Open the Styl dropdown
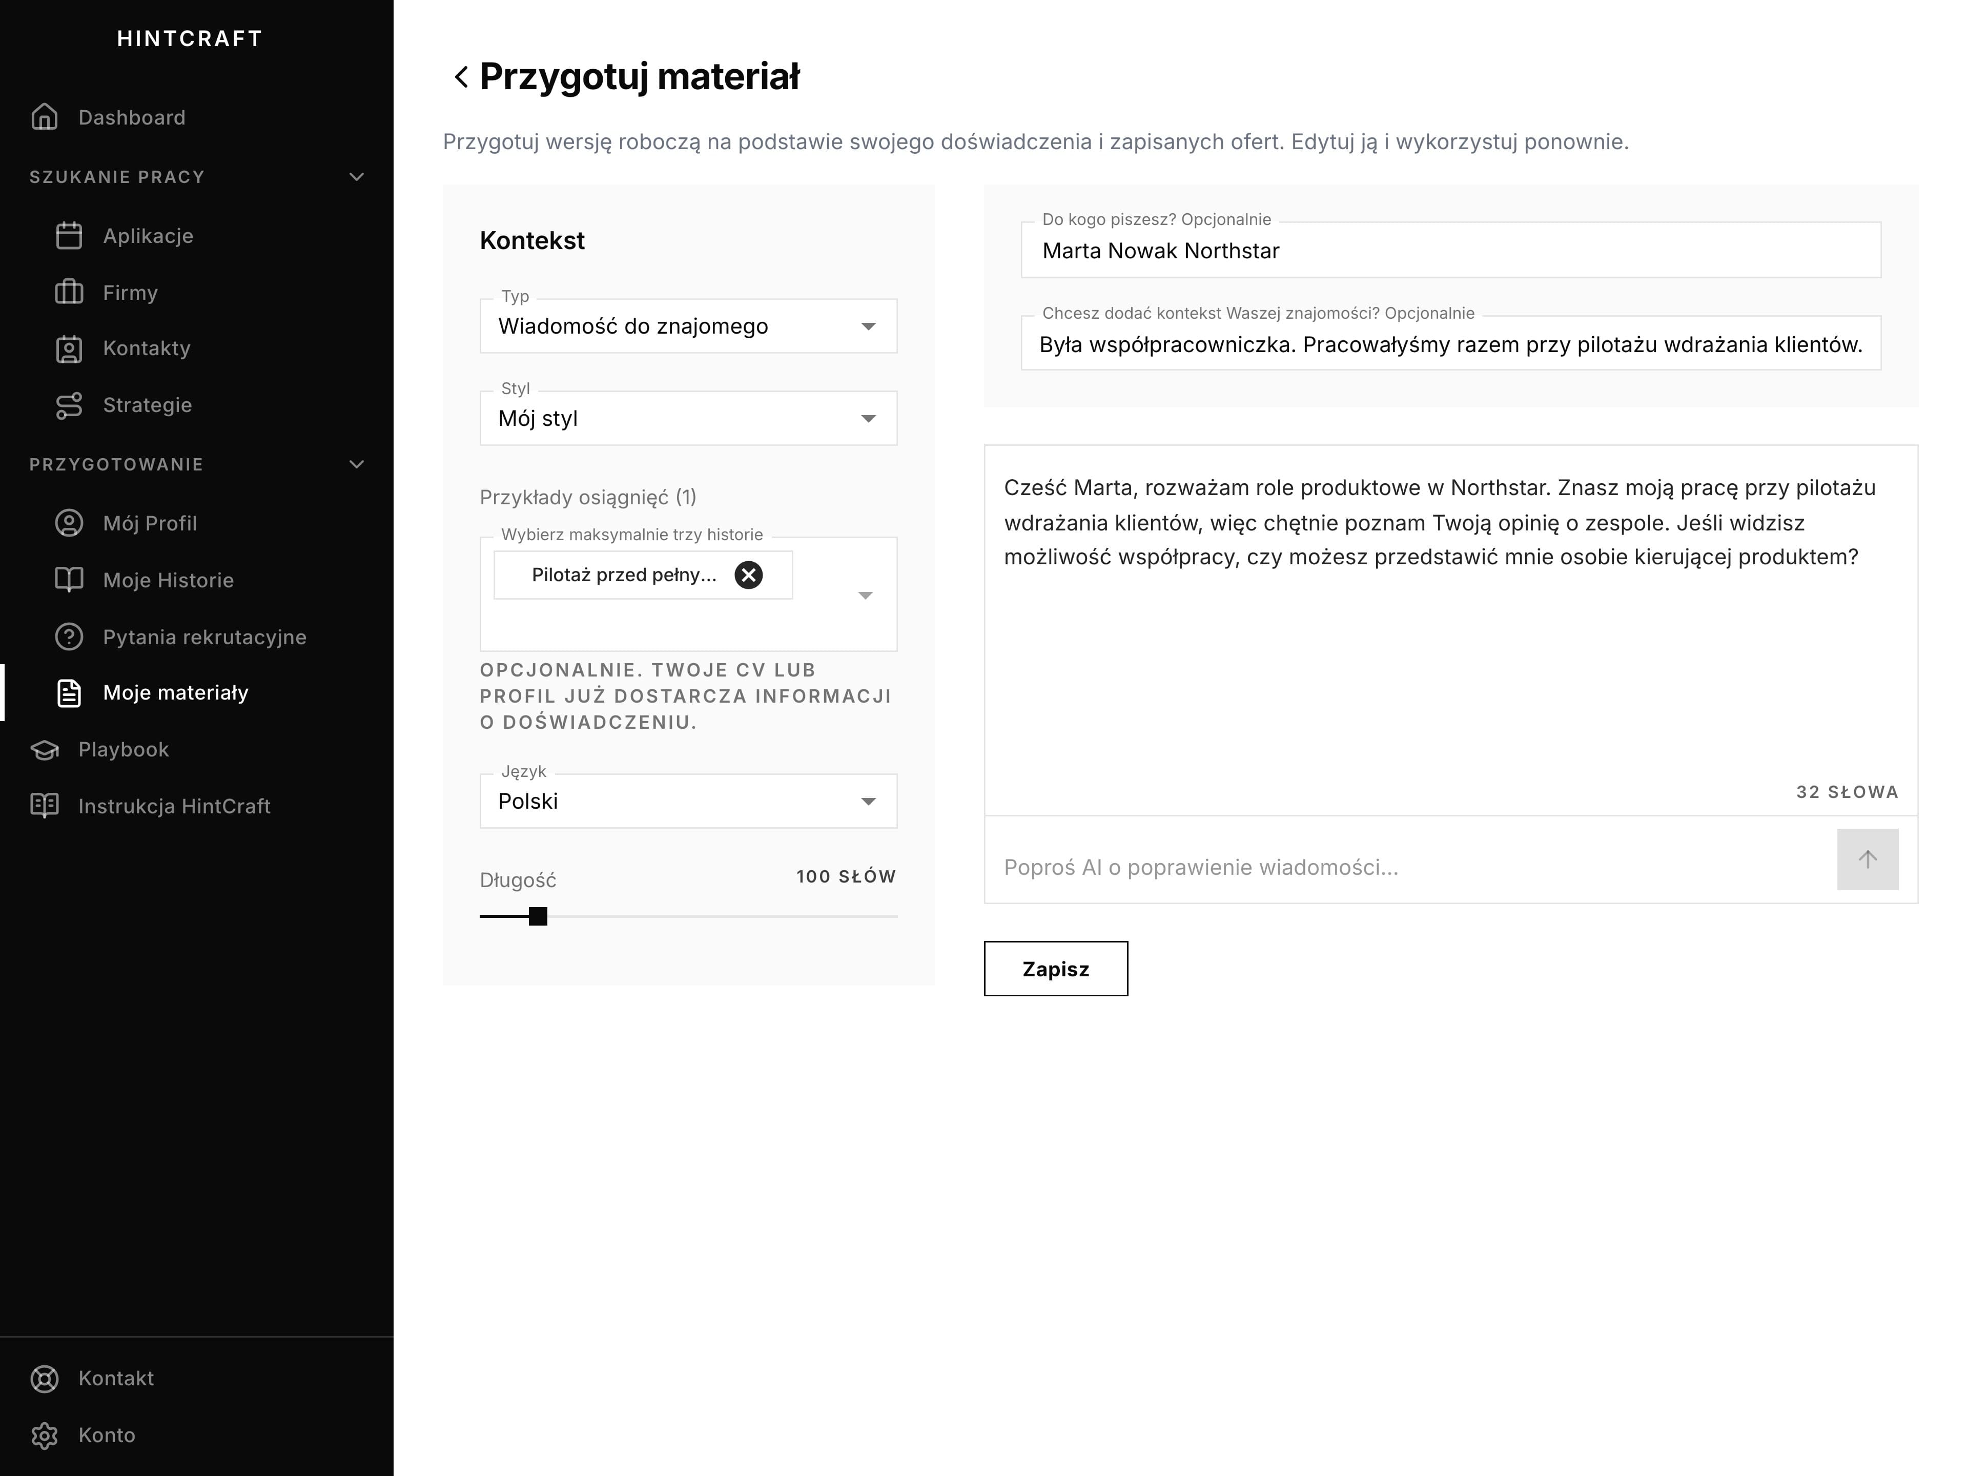This screenshot has width=1968, height=1476. coord(688,418)
